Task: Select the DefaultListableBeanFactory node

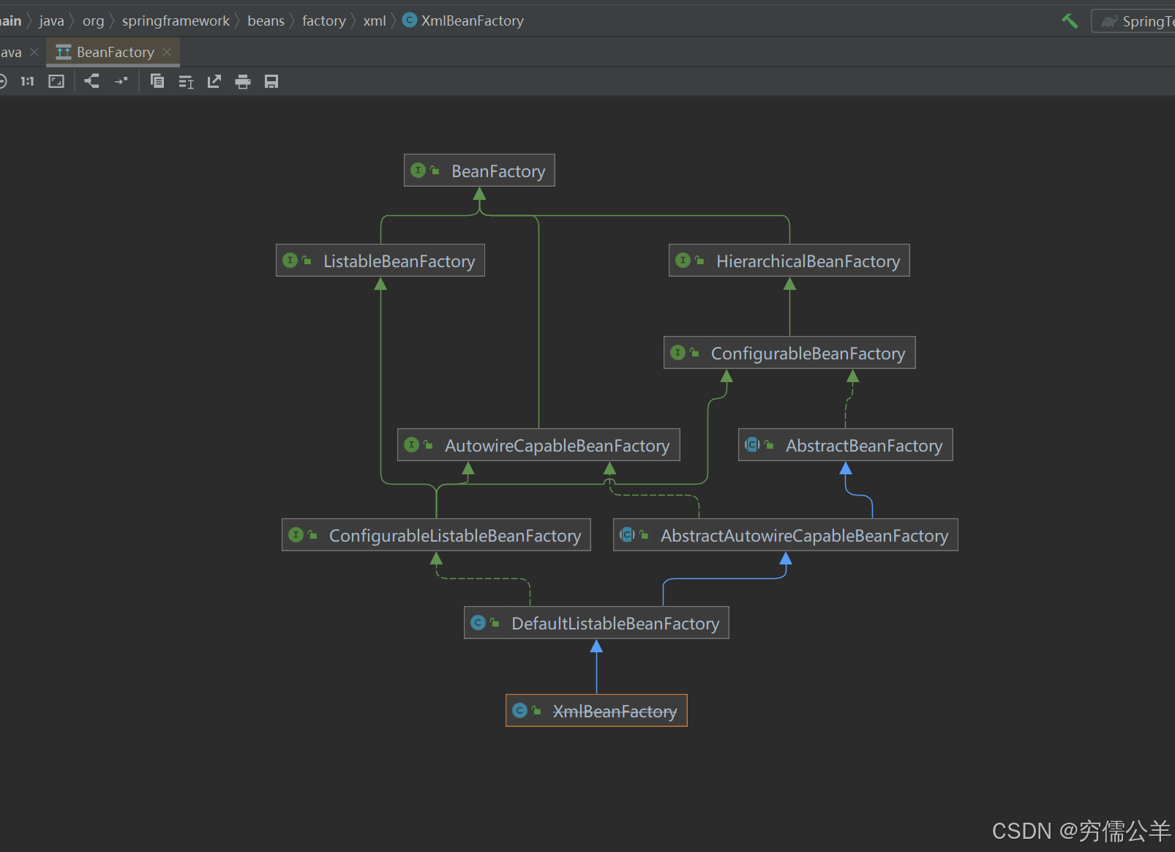Action: pyautogui.click(x=596, y=623)
